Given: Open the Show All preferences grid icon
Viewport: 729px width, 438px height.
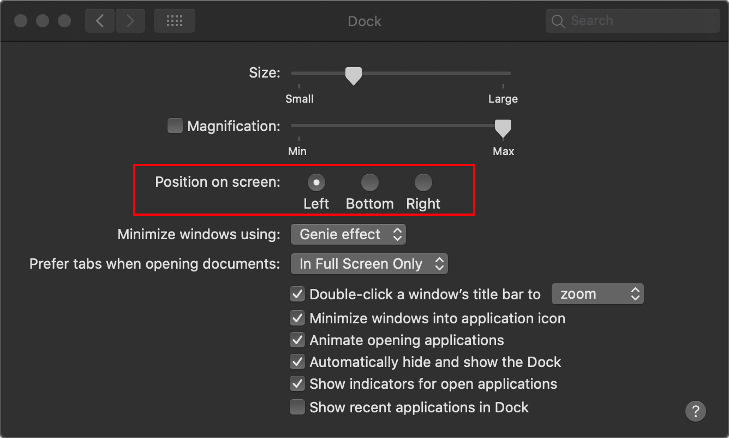Looking at the screenshot, I should point(174,20).
